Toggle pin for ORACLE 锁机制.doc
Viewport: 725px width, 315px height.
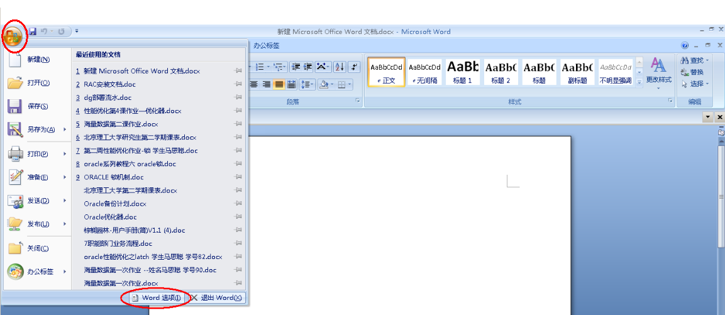pyautogui.click(x=238, y=177)
